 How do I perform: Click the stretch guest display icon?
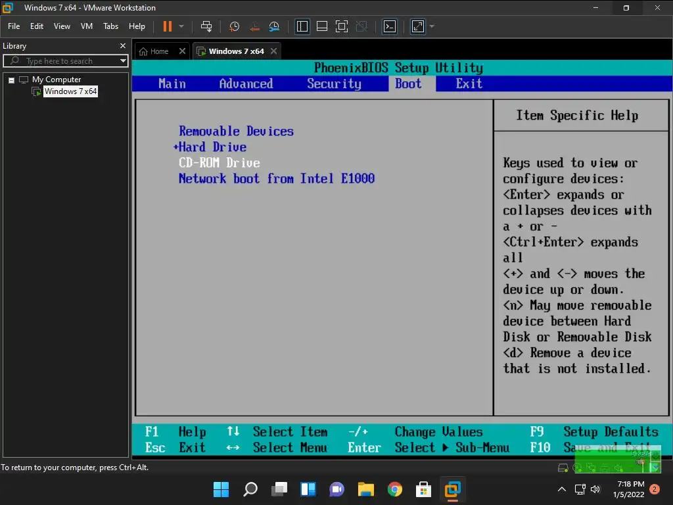pos(418,26)
